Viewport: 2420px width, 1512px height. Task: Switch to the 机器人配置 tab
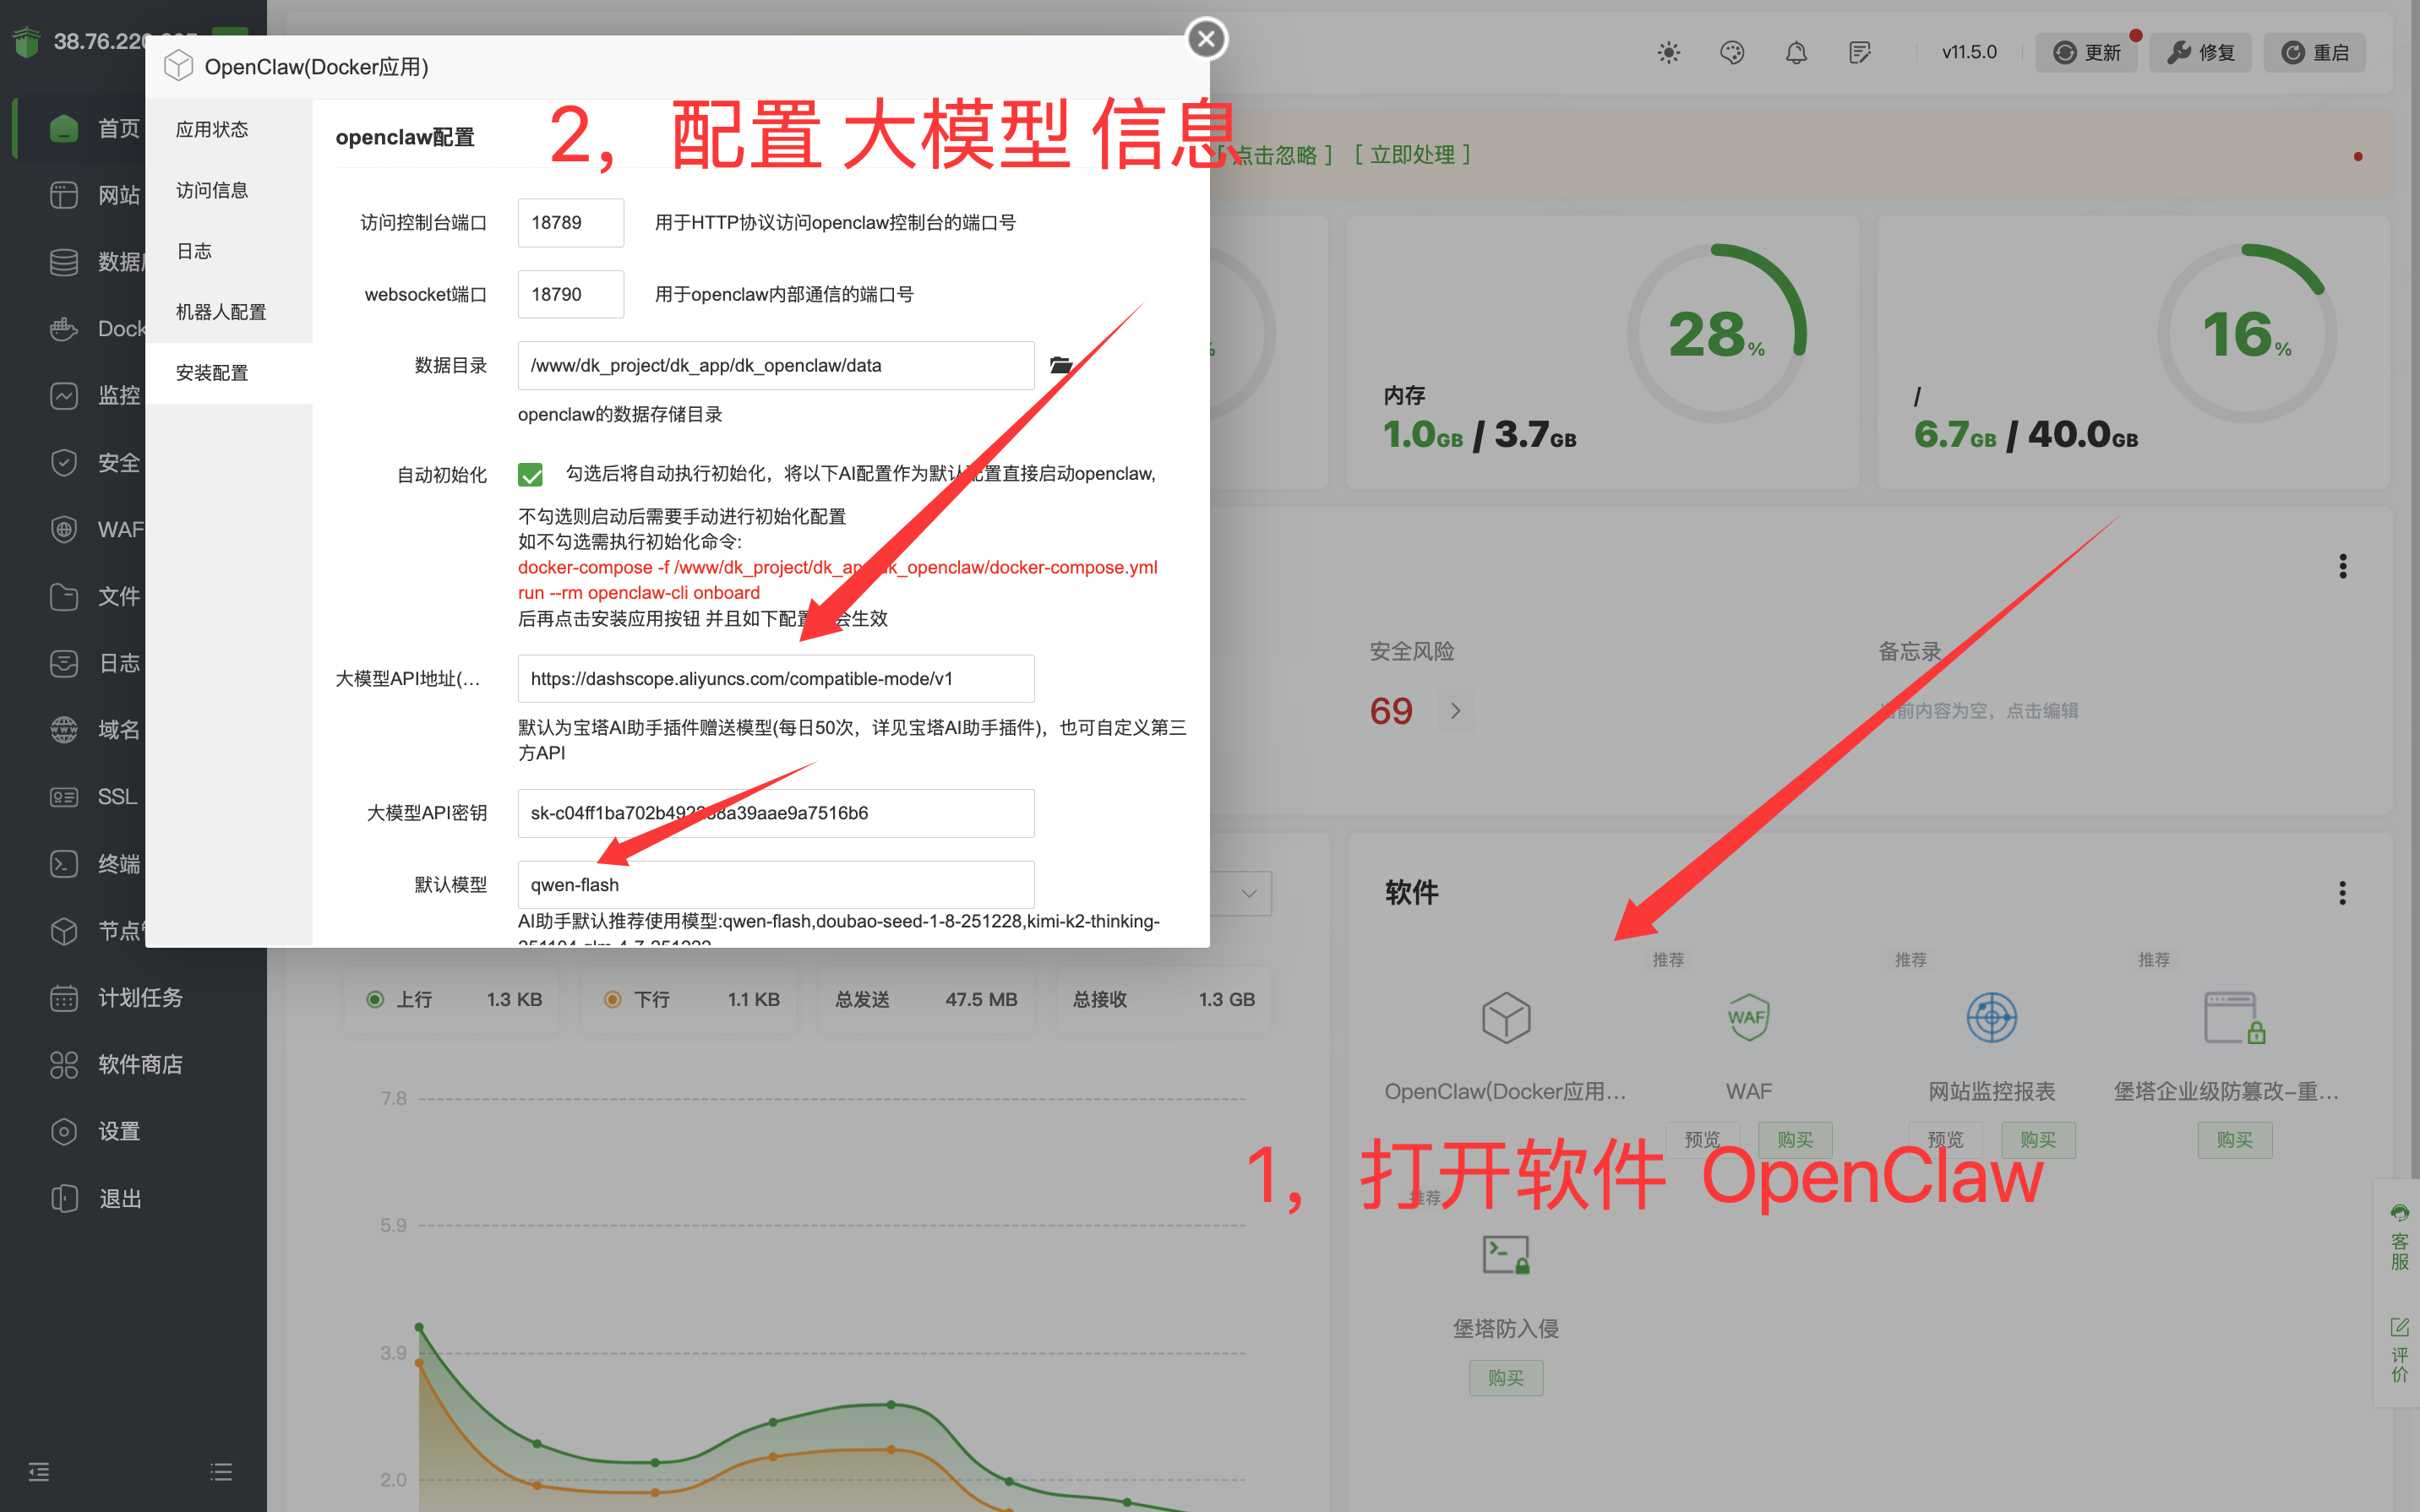pyautogui.click(x=221, y=312)
